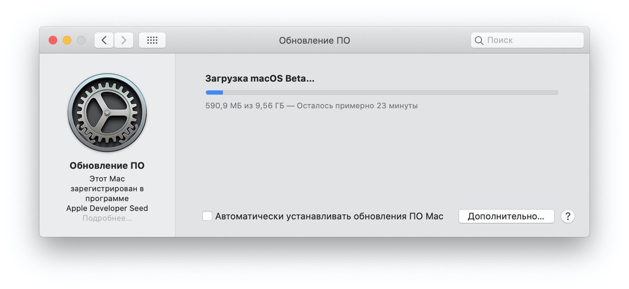Screen dimensions: 629x289
Task: Click the "Apple Developer Seed" enrollment text
Action: 107,208
